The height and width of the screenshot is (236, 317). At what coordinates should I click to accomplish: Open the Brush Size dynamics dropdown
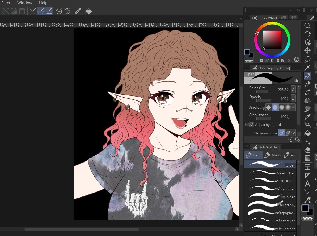[293, 89]
